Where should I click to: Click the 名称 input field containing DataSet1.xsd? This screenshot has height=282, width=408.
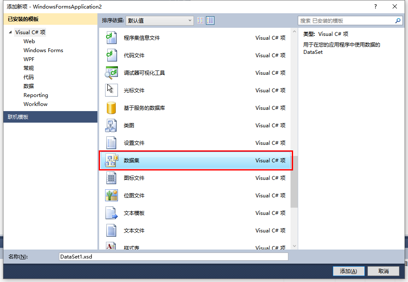pos(173,256)
